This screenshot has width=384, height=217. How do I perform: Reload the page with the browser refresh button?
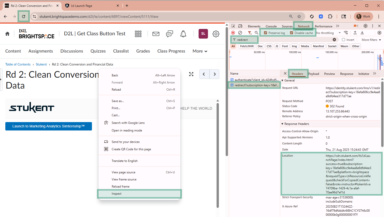click(x=24, y=16)
